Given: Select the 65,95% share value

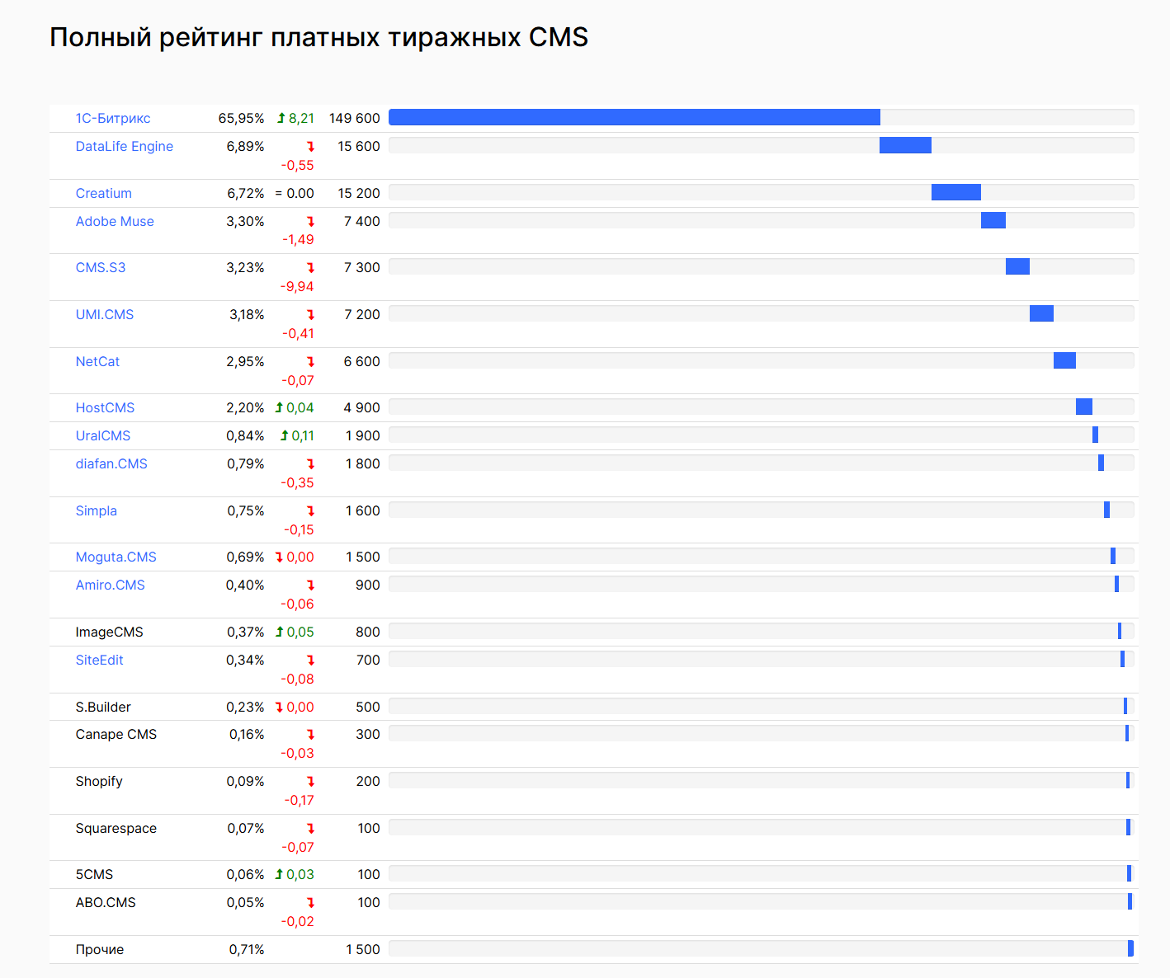Looking at the screenshot, I should [x=241, y=118].
